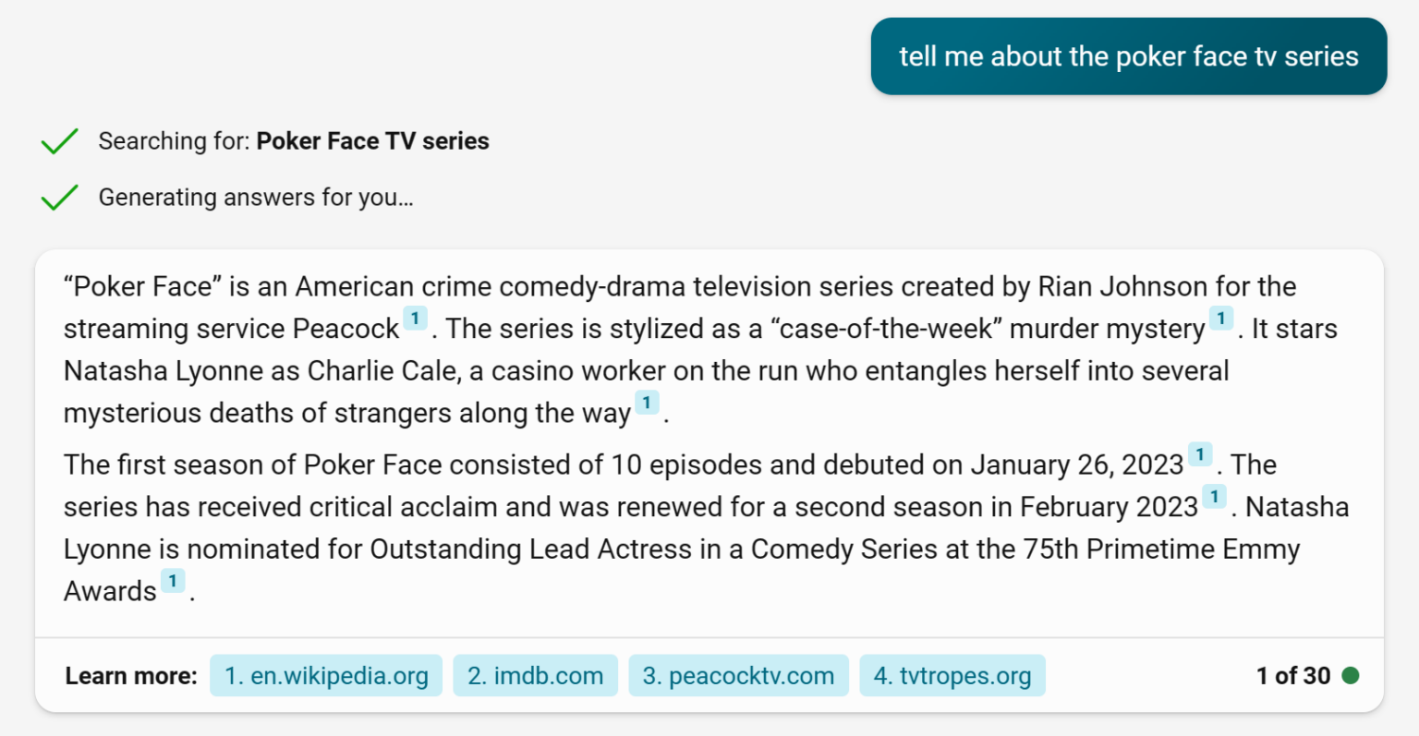Click the green checkmark beside "Searching for"
The image size is (1419, 736).
click(x=59, y=141)
